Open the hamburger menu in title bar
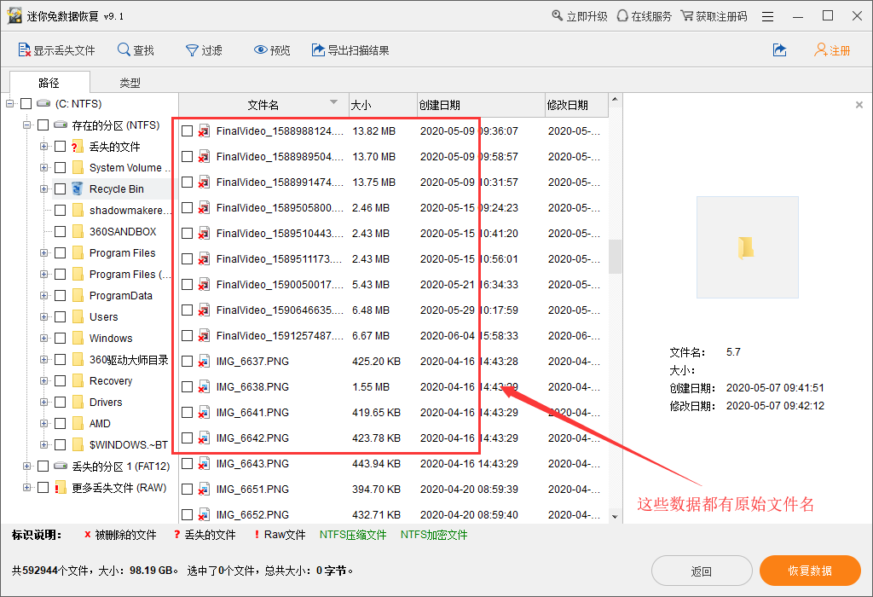The image size is (873, 597). pyautogui.click(x=768, y=17)
